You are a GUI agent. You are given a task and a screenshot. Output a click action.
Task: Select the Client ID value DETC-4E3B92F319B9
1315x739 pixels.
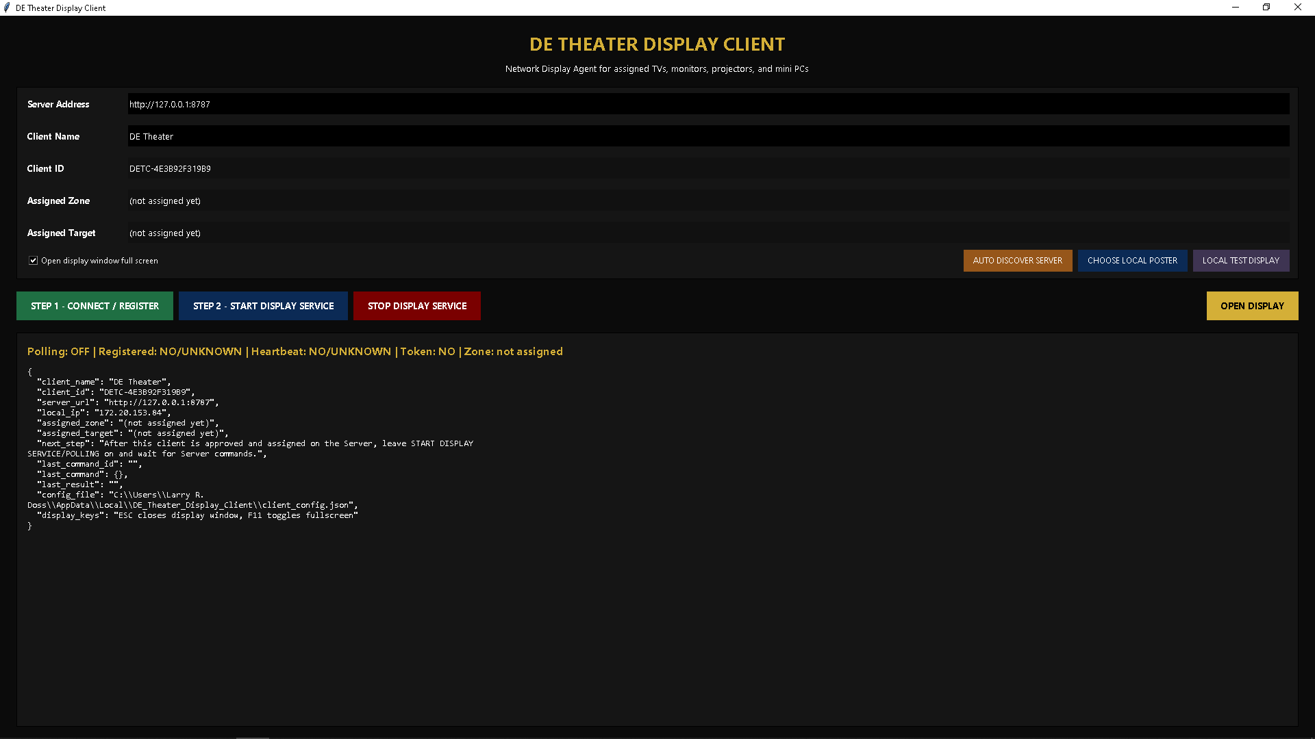(170, 168)
